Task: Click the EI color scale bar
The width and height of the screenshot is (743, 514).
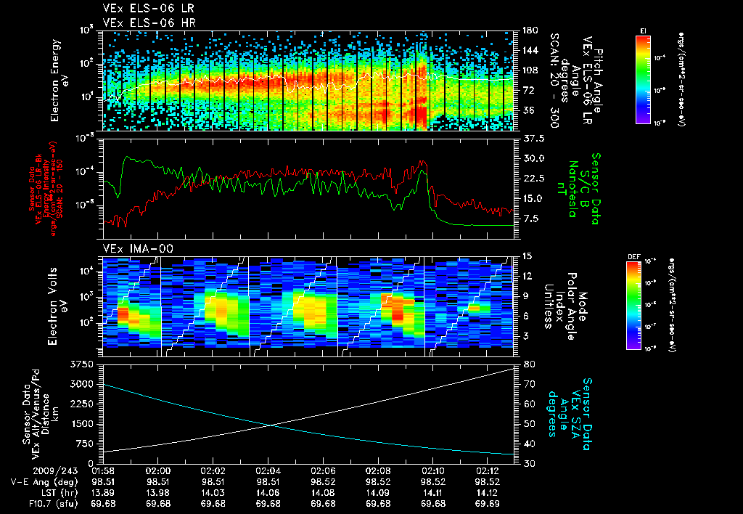Action: [x=643, y=79]
